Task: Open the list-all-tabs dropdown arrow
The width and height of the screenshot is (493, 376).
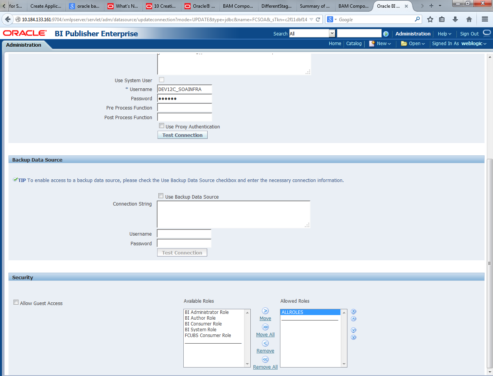Action: (440, 6)
